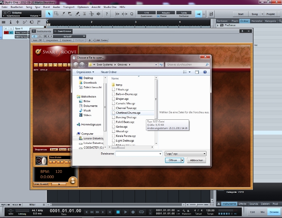
Task: Switch to the Effekte browser tab
Action: pos(243,204)
